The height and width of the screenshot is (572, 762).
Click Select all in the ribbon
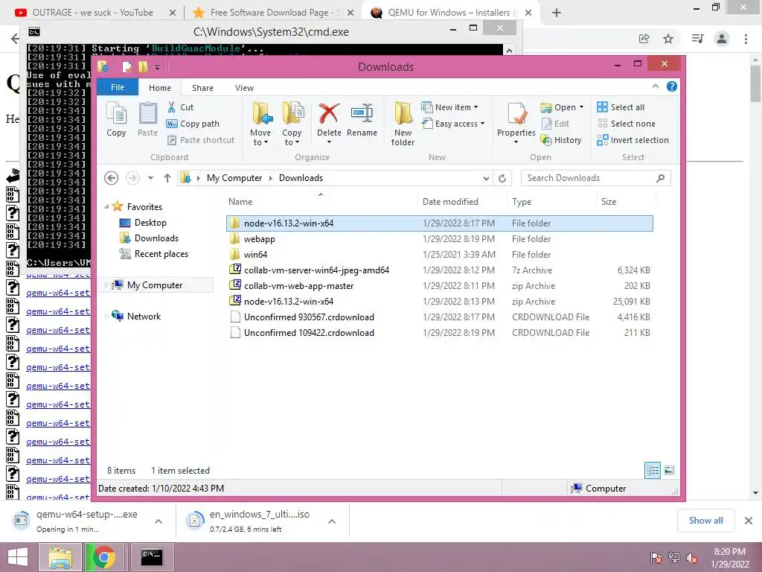621,107
